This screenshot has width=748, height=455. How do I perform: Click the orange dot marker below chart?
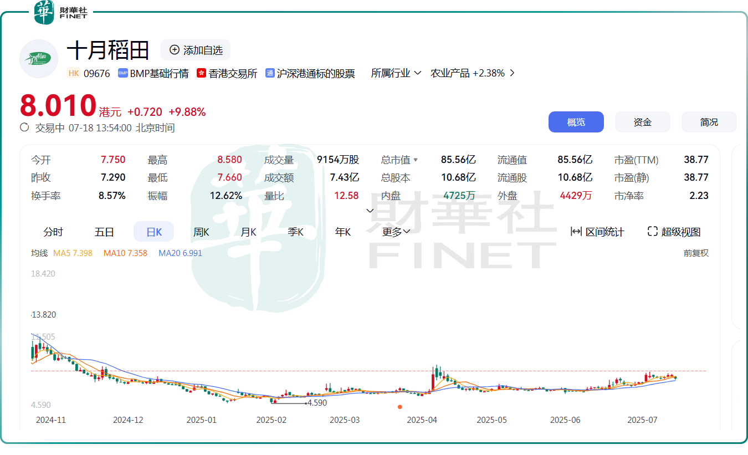400,407
